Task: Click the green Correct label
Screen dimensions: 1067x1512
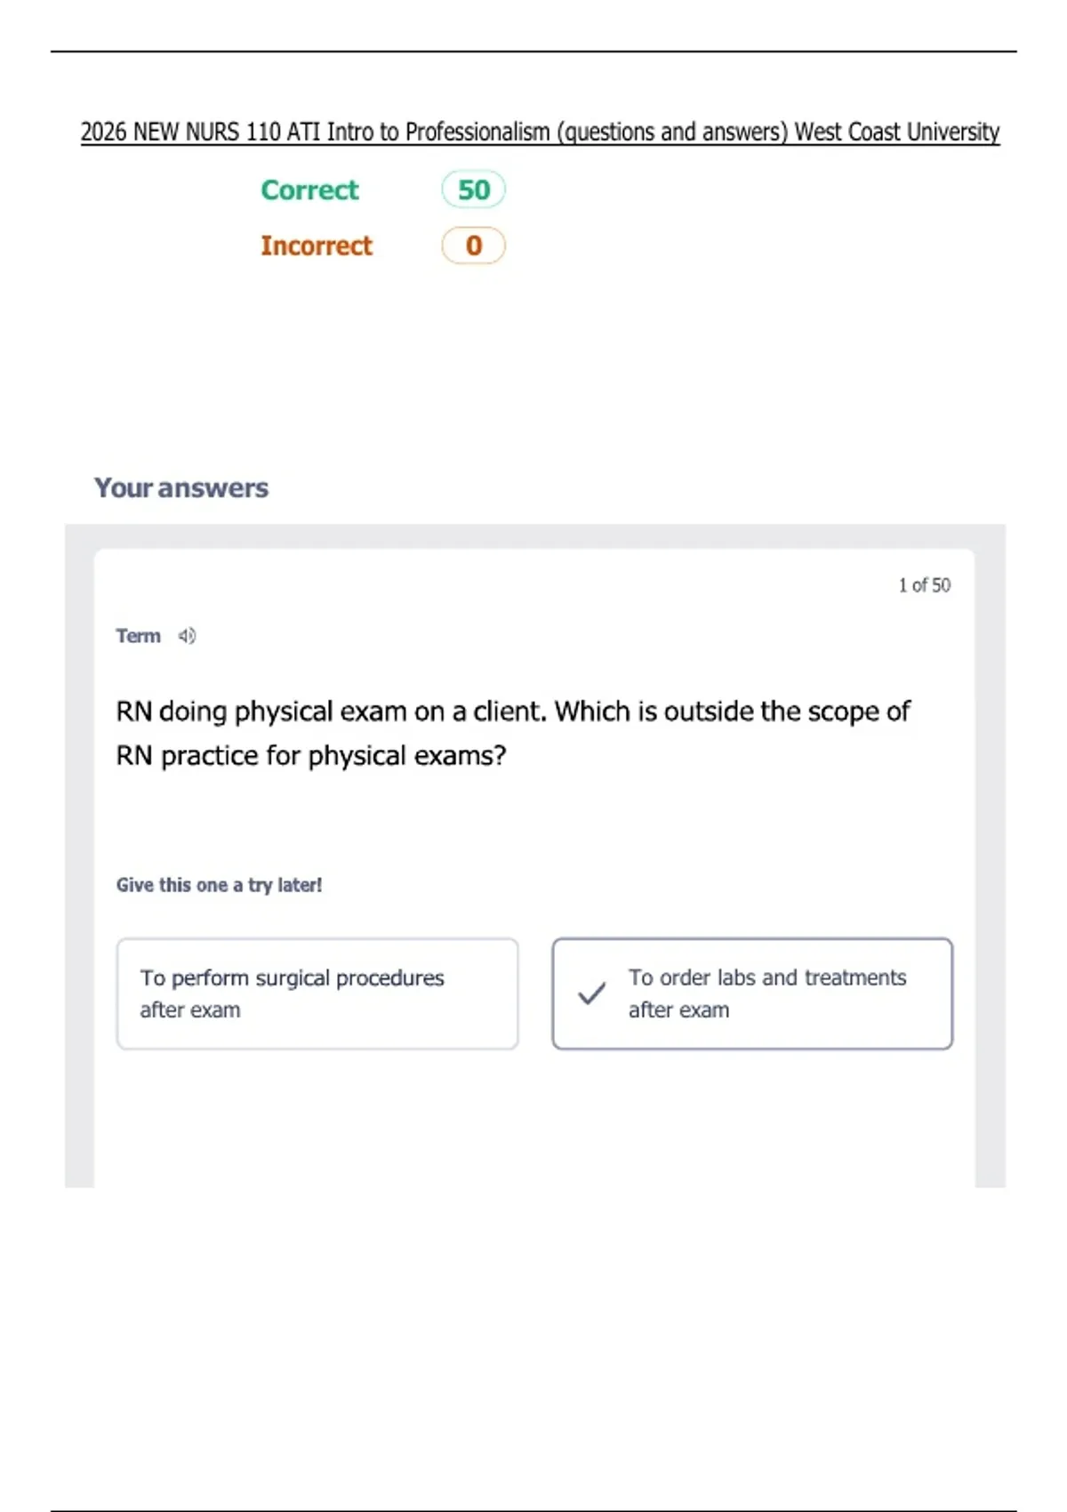Action: (x=309, y=190)
